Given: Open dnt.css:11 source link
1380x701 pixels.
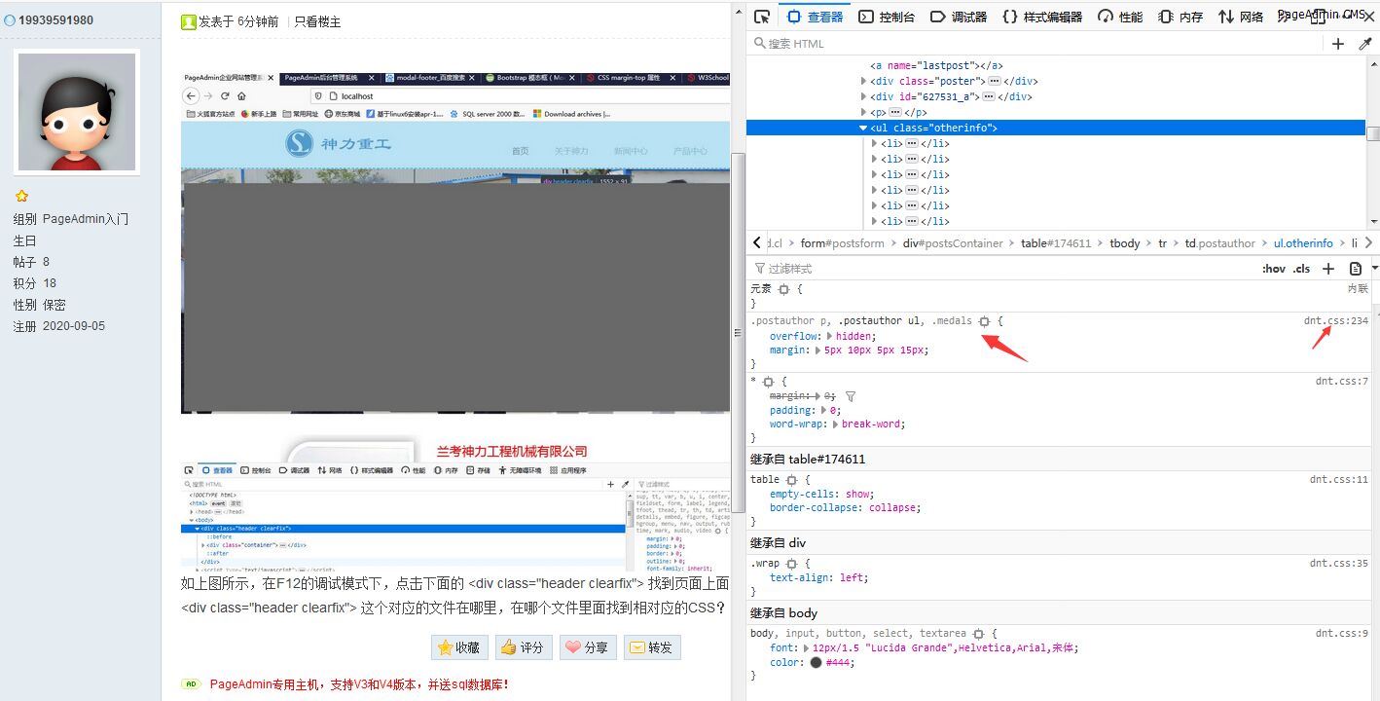Looking at the screenshot, I should click(1339, 480).
